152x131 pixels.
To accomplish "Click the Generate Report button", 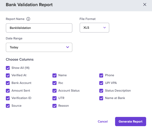I will click(x=131, y=122).
